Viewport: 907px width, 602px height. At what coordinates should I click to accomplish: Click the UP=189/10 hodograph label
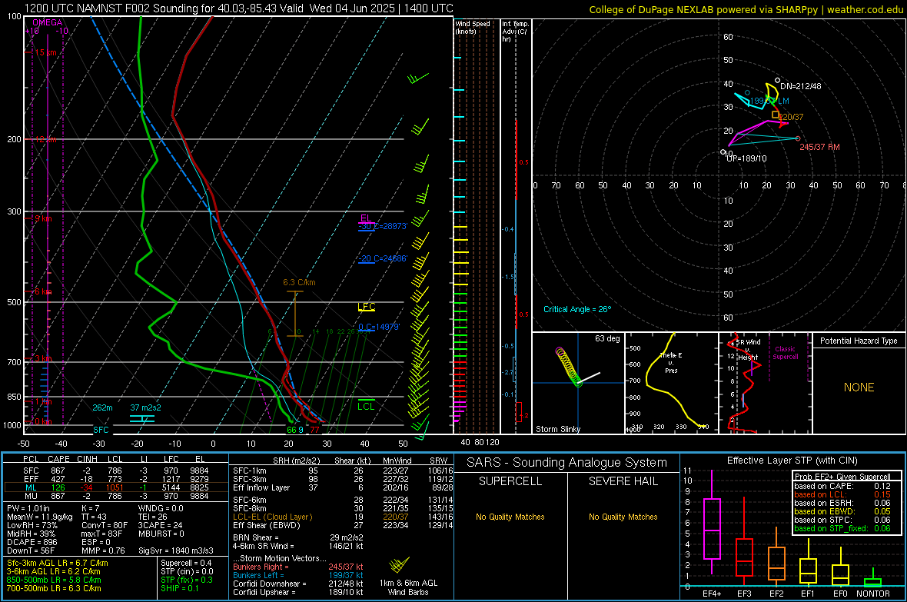[746, 158]
